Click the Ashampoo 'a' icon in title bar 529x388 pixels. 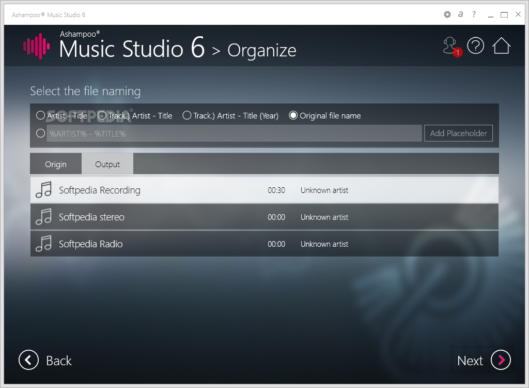[x=460, y=14]
